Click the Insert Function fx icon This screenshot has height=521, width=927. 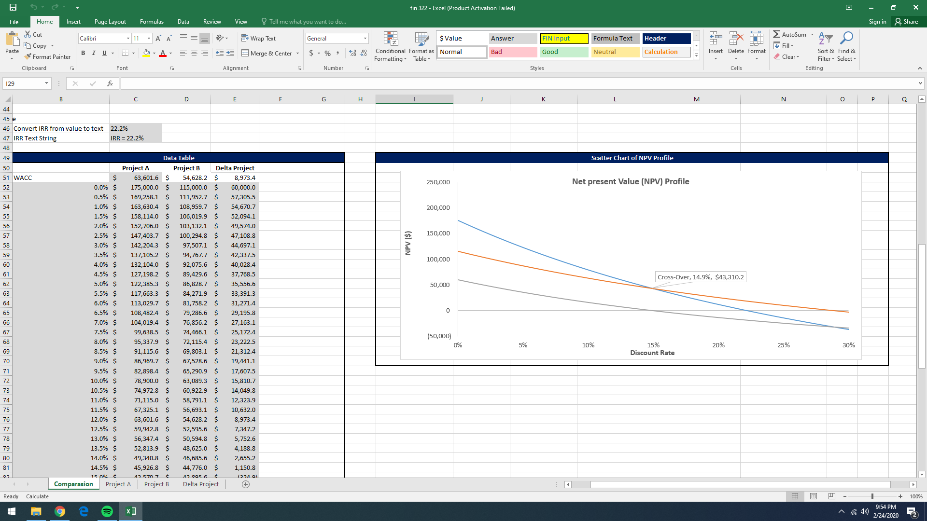pyautogui.click(x=110, y=83)
